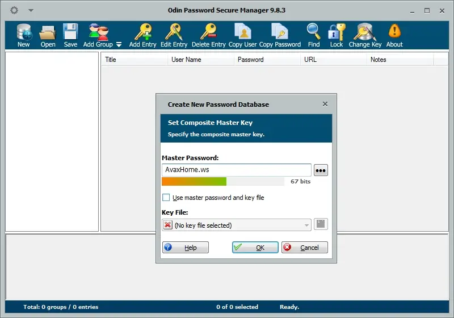Click the Master Password input field
Image resolution: width=454 pixels, height=318 pixels.
237,170
